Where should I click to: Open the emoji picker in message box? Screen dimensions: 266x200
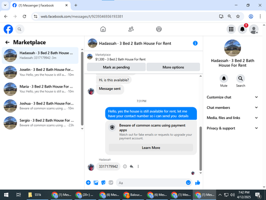click(188, 182)
